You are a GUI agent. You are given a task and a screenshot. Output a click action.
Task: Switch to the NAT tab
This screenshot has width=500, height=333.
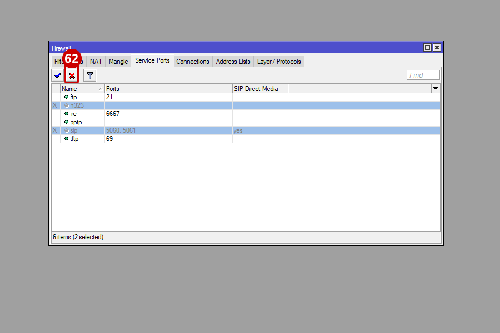[x=96, y=62]
